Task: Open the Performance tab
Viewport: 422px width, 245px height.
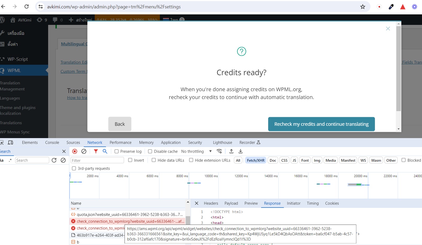Action: 121,143
